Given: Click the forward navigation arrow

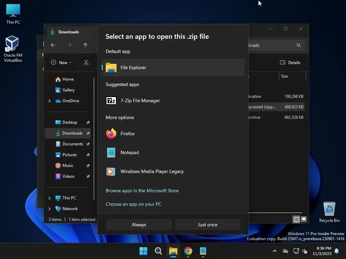Looking at the screenshot, I should coord(69,45).
